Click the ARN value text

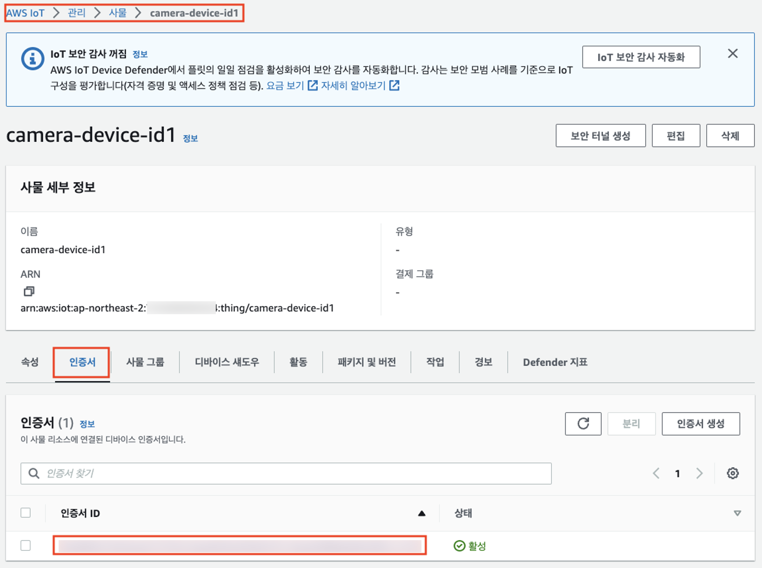tap(177, 308)
